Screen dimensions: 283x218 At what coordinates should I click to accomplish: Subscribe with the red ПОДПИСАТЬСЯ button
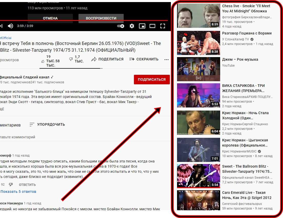pyautogui.click(x=152, y=79)
